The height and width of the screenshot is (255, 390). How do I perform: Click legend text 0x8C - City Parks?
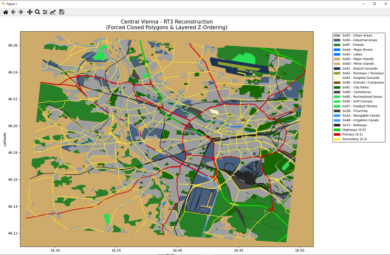pyautogui.click(x=356, y=87)
